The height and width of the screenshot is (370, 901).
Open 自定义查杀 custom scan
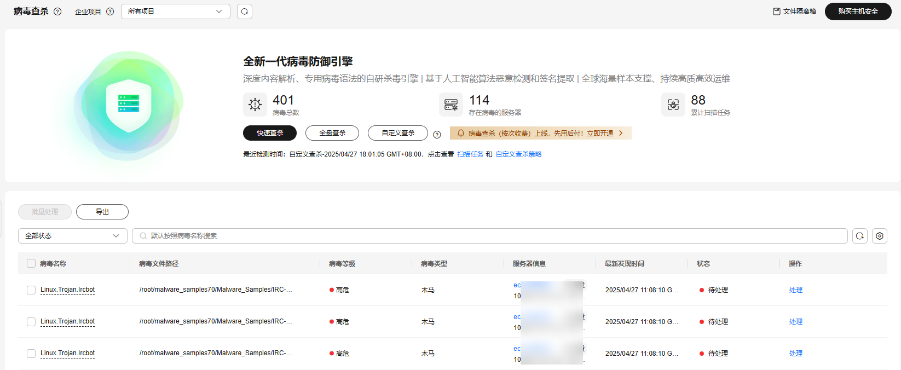click(398, 133)
